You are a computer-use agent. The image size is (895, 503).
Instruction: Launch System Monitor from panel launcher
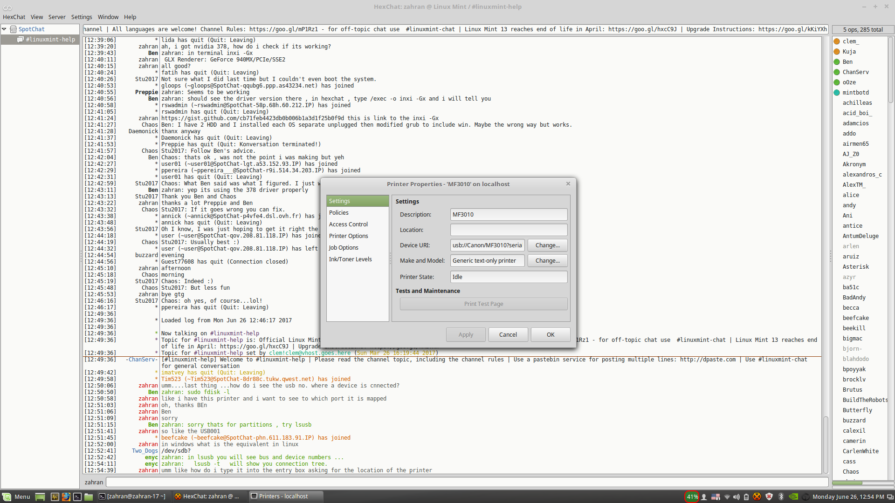[x=55, y=496]
